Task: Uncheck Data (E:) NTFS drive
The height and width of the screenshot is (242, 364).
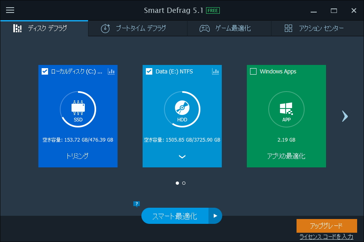Action: [x=148, y=71]
